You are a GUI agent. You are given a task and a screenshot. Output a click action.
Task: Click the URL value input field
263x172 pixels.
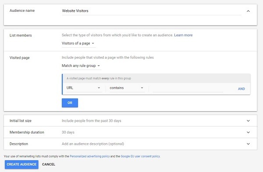coord(188,88)
